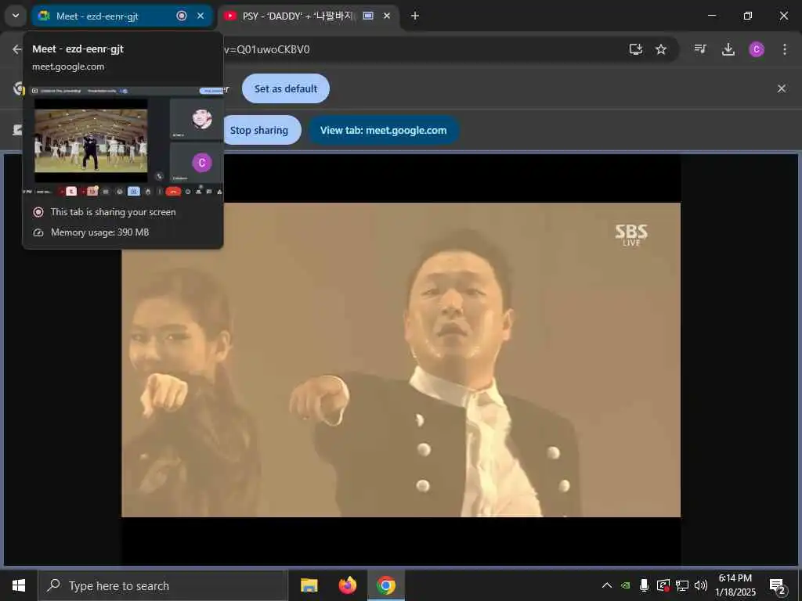This screenshot has width=802, height=601.
Task: Click meet.google.com text in hover card
Action: (68, 67)
